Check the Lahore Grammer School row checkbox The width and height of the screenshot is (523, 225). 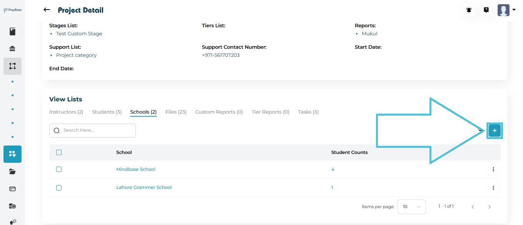[x=59, y=188]
